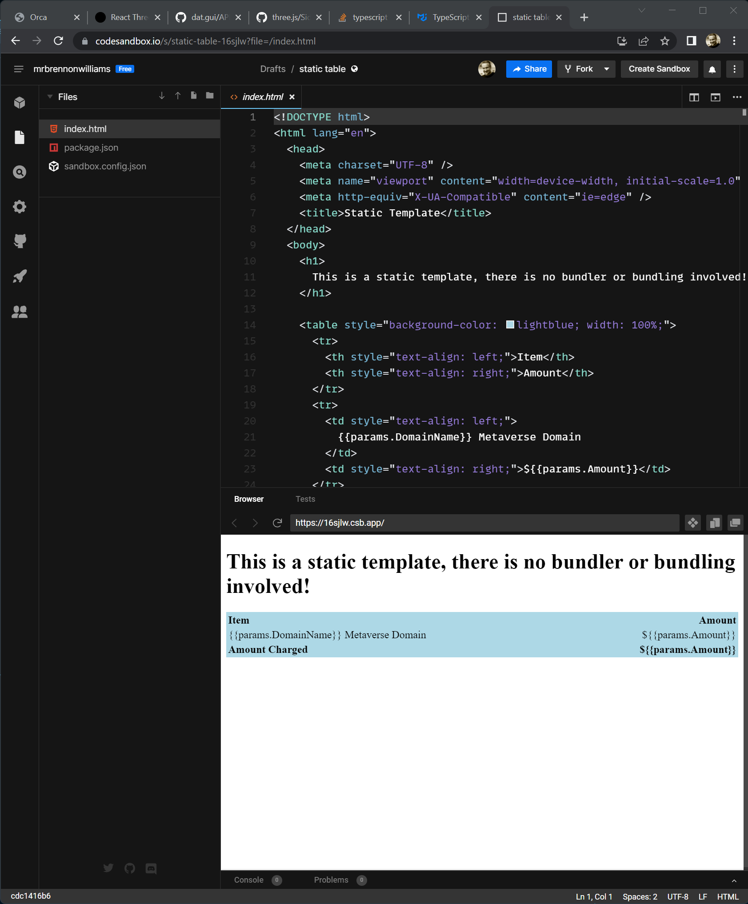
Task: Toggle sandbox privacy globe icon beside title
Action: pos(355,69)
